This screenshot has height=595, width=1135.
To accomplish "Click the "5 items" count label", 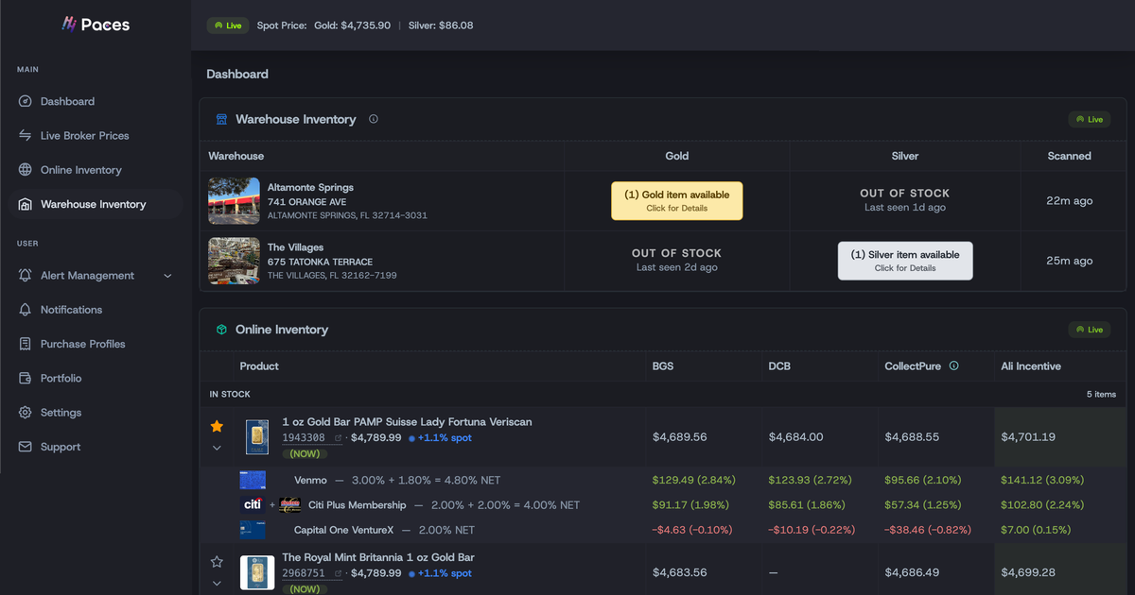I will tap(1102, 394).
